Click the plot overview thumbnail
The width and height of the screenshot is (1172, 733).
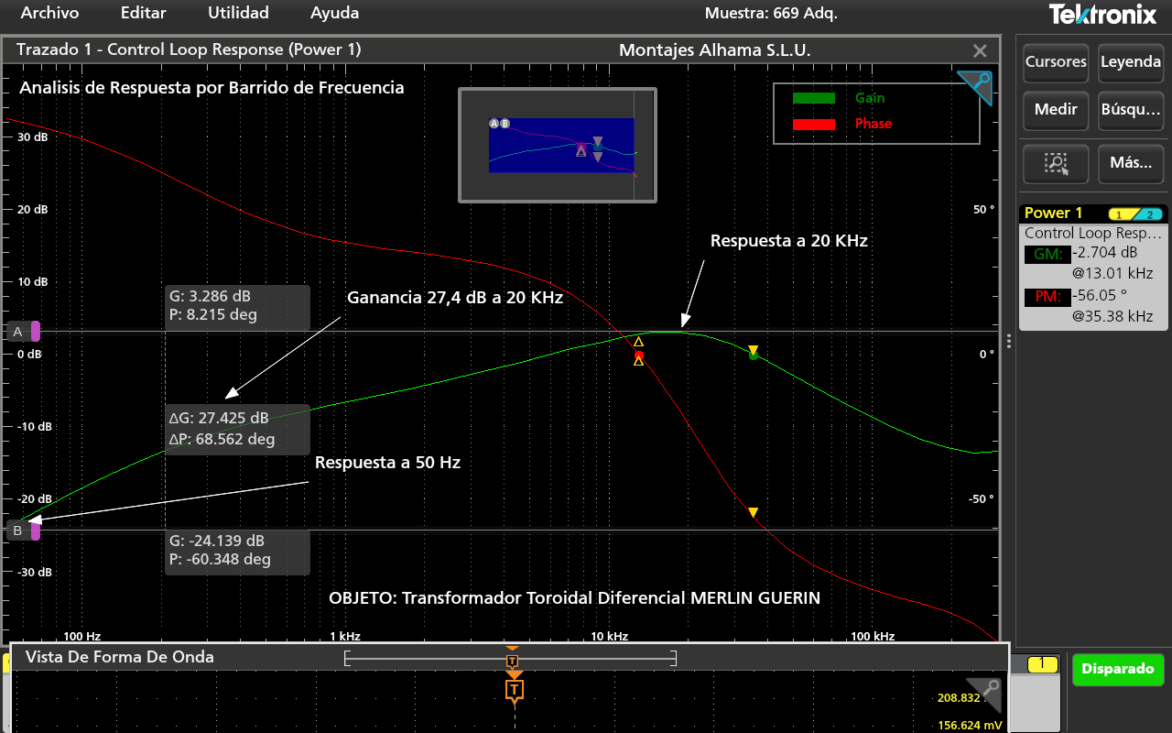tap(558, 145)
